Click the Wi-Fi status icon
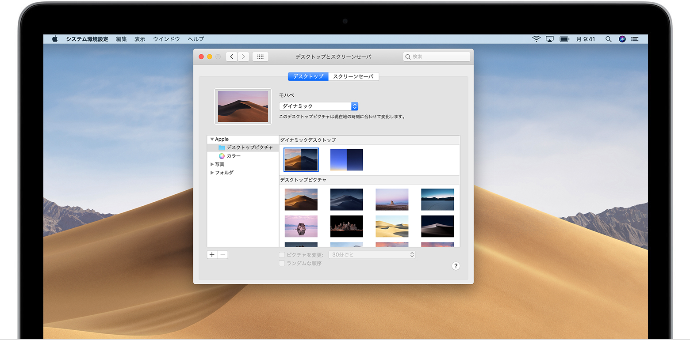The height and width of the screenshot is (340, 690). [x=536, y=39]
